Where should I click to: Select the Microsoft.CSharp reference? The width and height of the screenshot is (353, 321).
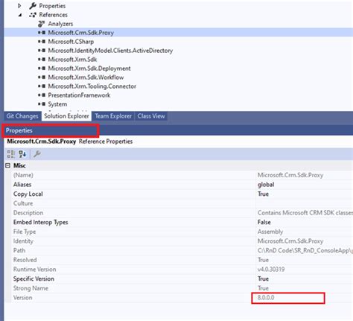(71, 42)
